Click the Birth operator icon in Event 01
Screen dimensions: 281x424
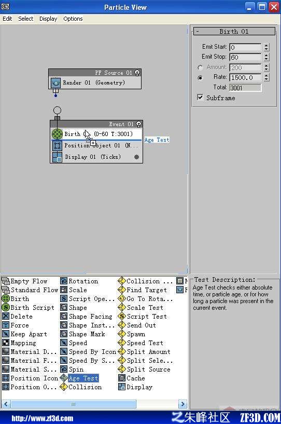coord(57,134)
